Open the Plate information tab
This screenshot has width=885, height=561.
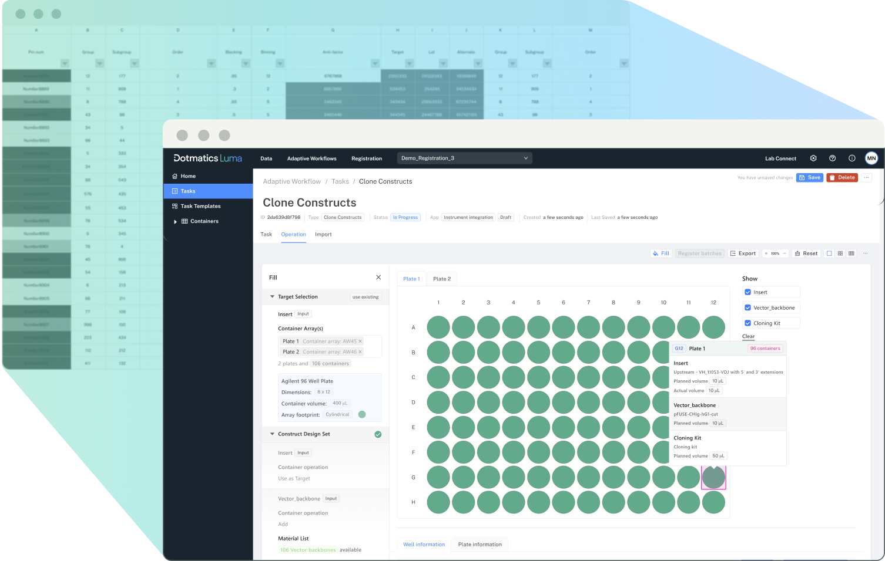[x=480, y=545]
